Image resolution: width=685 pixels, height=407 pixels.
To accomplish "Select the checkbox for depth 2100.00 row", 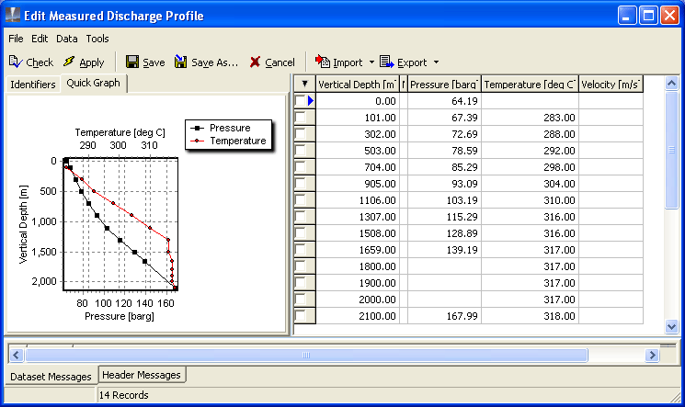I will (301, 317).
